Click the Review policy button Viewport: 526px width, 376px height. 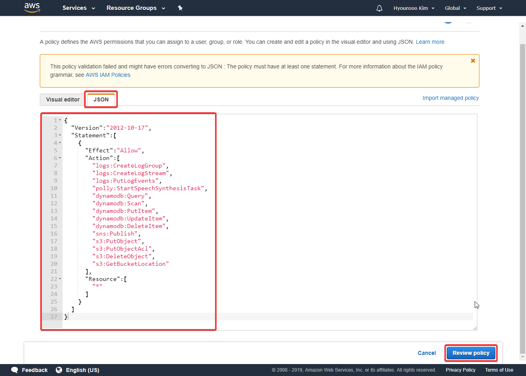pos(471,353)
